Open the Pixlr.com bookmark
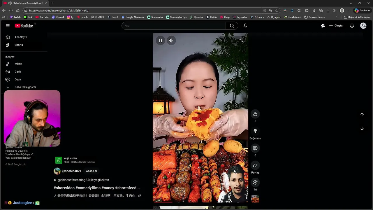 click(x=257, y=17)
